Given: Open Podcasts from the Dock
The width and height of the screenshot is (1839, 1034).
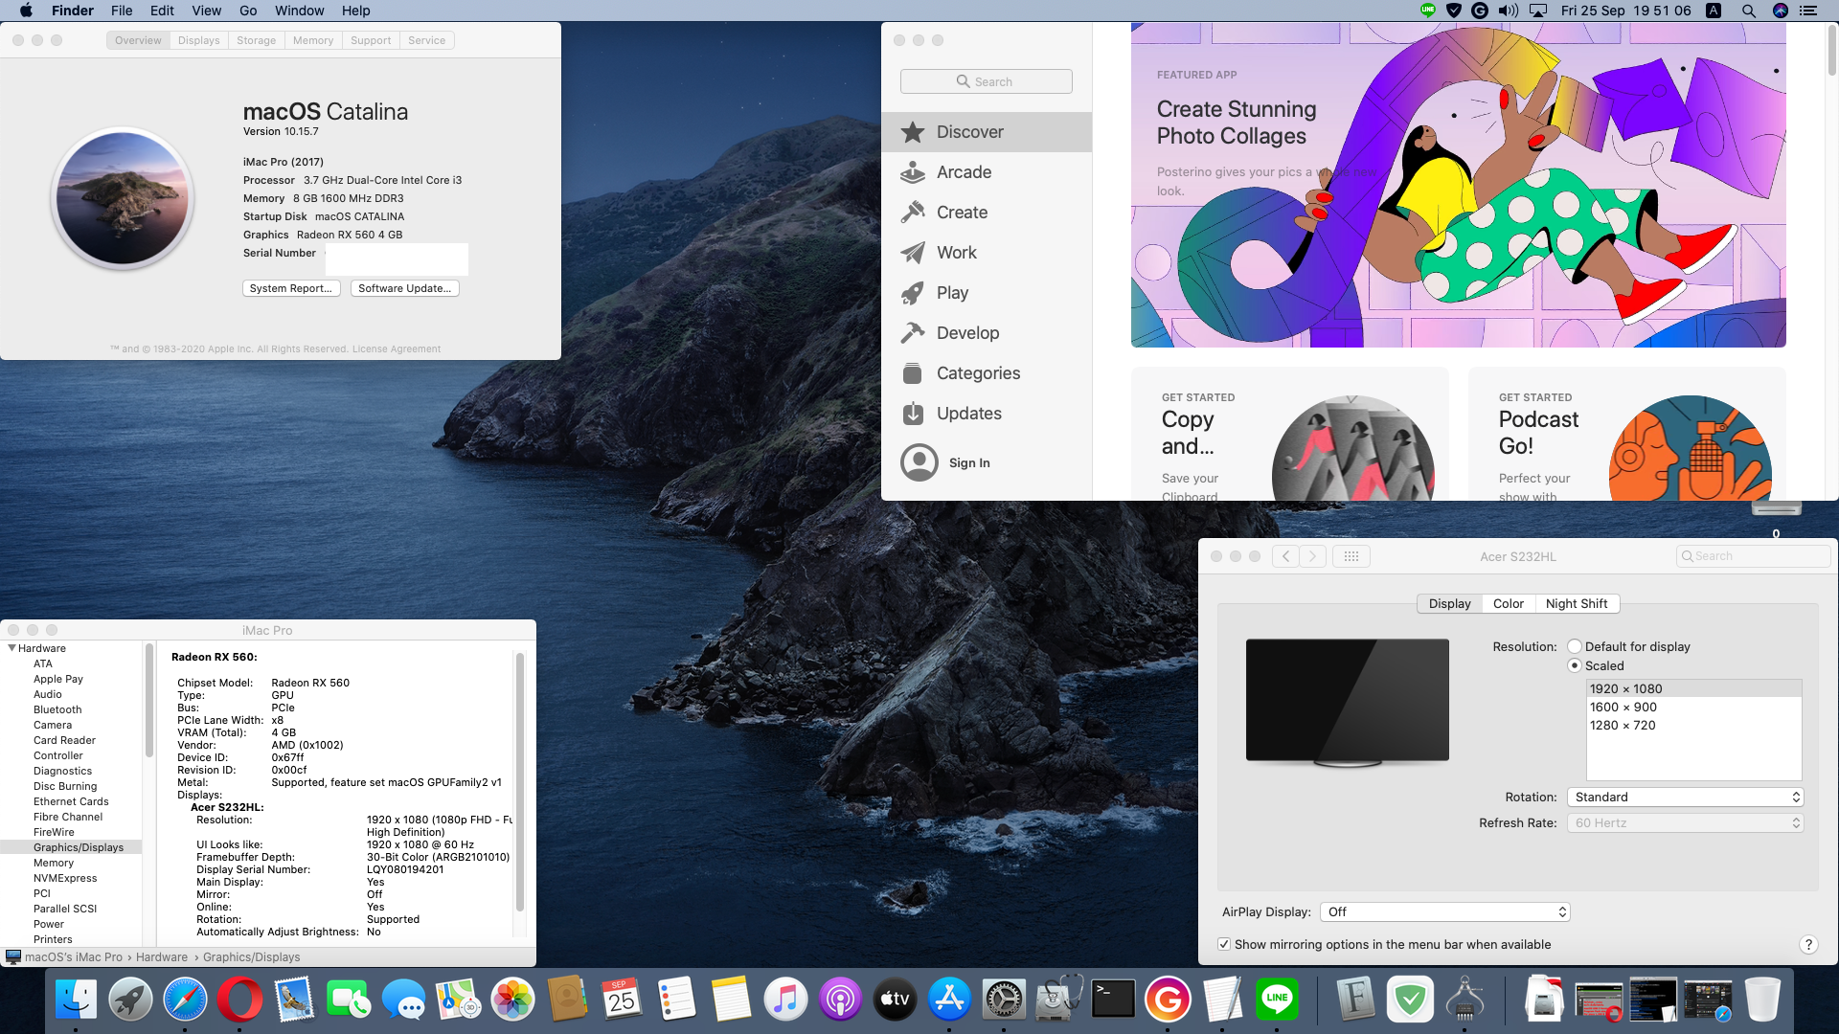Looking at the screenshot, I should (840, 1000).
